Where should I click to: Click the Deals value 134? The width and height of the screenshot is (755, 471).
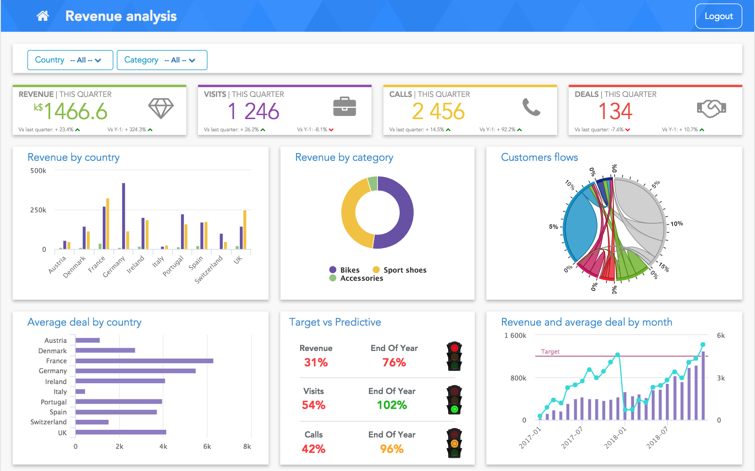point(615,111)
